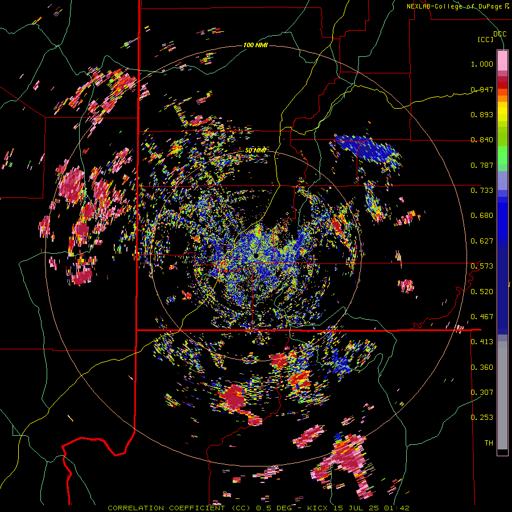
Task: Click the TH threshold label
Action: click(489, 443)
